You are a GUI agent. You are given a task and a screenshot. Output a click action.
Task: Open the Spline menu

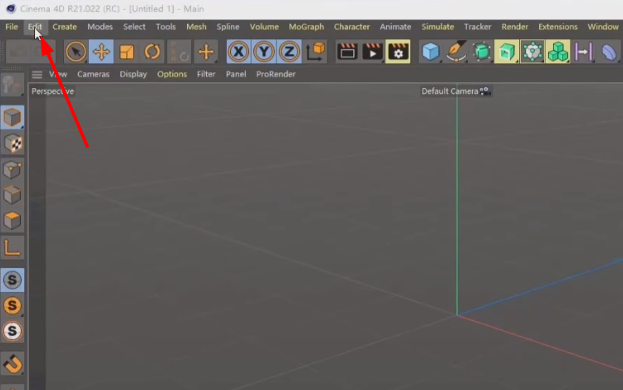(x=228, y=27)
